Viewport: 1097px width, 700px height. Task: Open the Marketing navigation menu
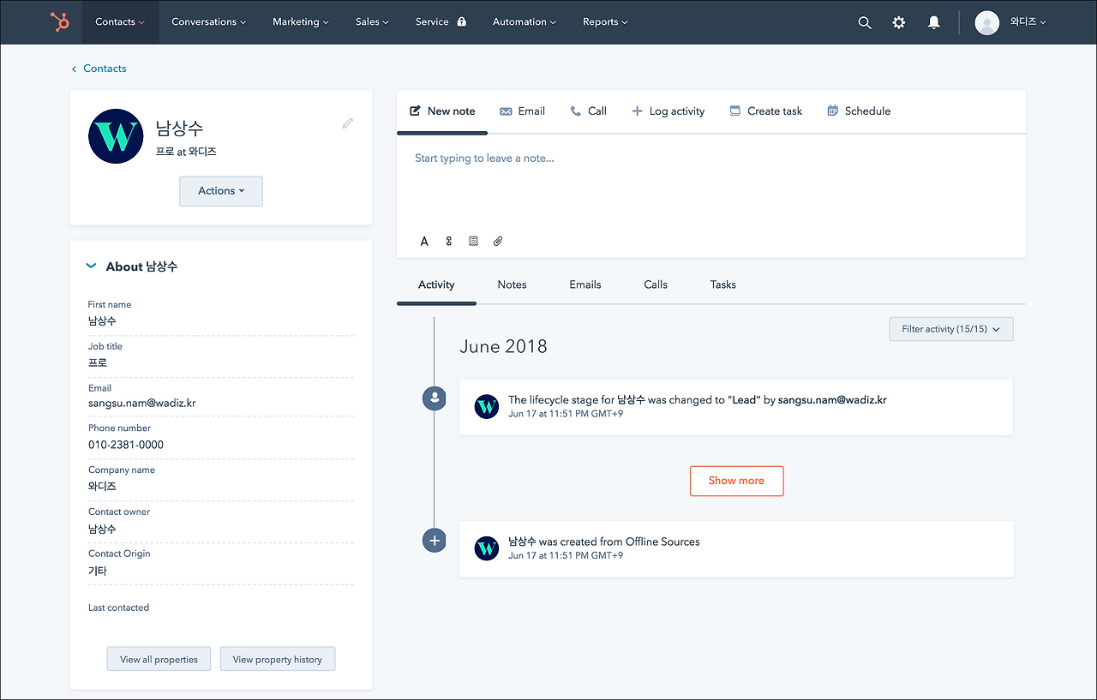302,22
